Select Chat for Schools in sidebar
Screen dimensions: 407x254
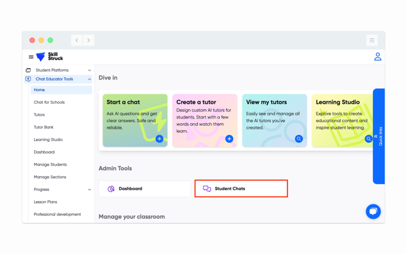49,102
